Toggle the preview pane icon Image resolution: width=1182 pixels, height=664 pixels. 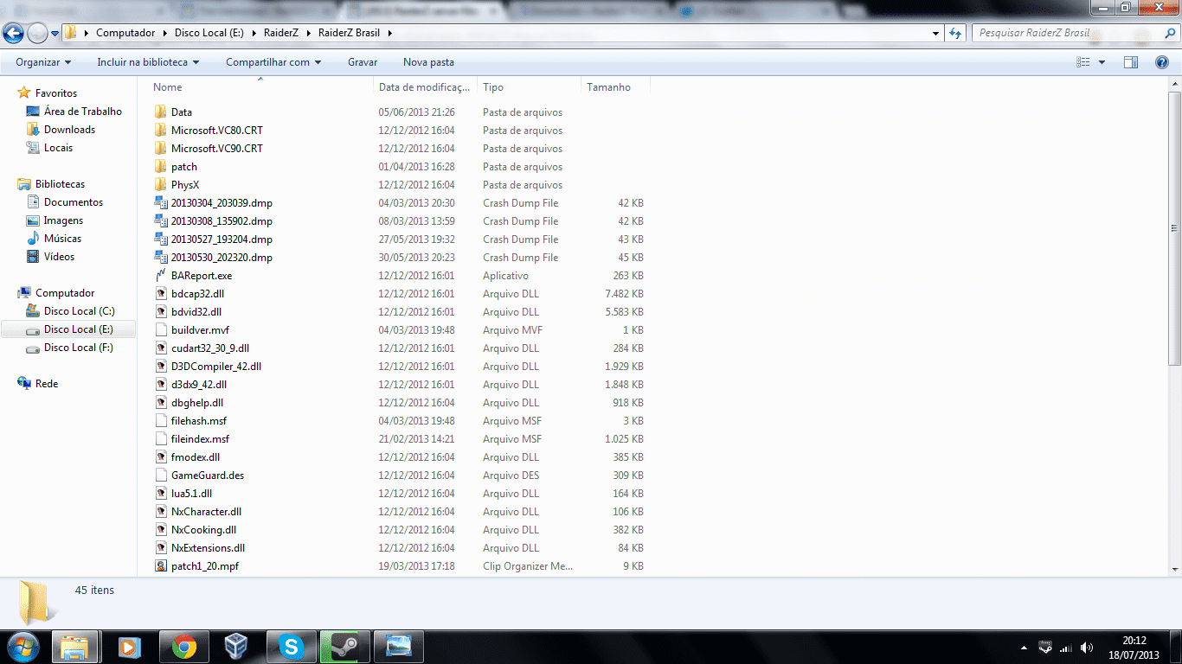pyautogui.click(x=1130, y=62)
